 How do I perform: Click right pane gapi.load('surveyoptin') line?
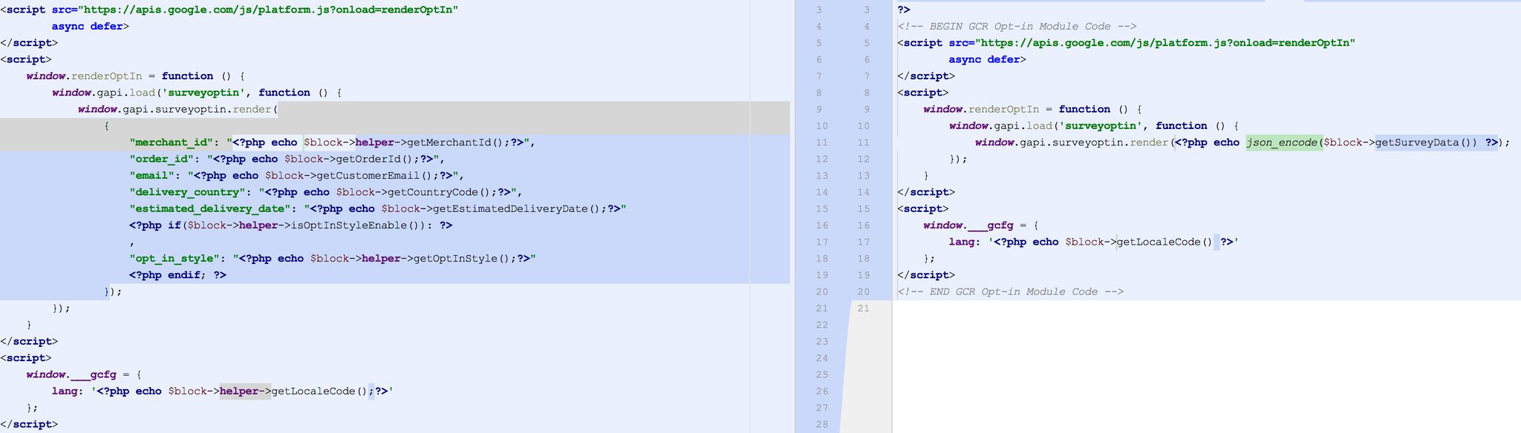tap(1094, 126)
